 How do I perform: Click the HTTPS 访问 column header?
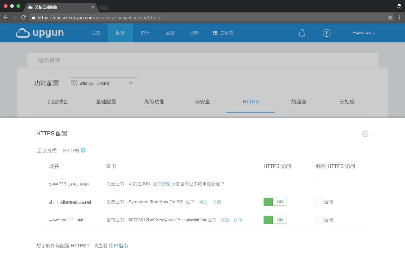[277, 166]
